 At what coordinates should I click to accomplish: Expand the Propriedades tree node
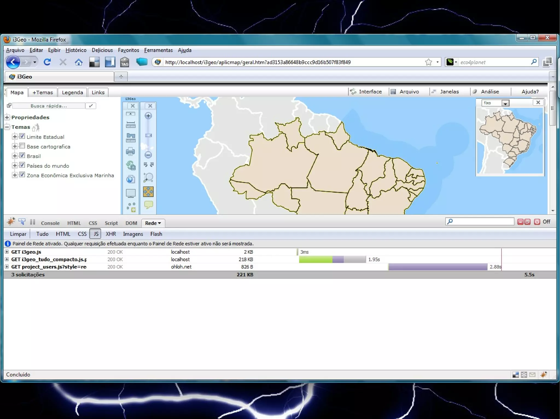7,117
